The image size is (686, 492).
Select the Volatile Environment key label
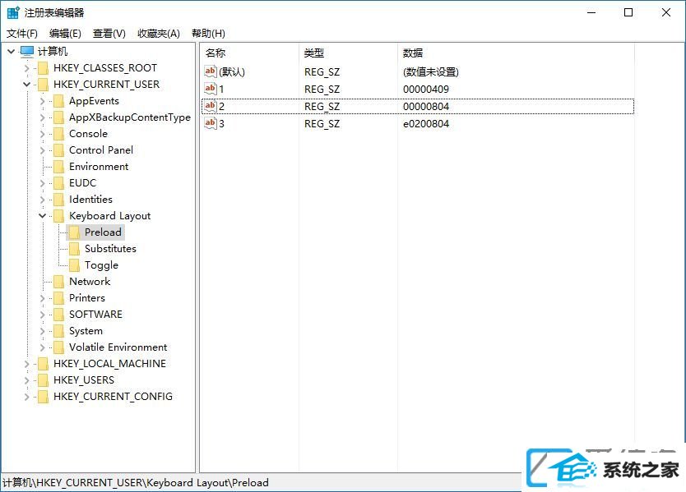[x=118, y=347]
